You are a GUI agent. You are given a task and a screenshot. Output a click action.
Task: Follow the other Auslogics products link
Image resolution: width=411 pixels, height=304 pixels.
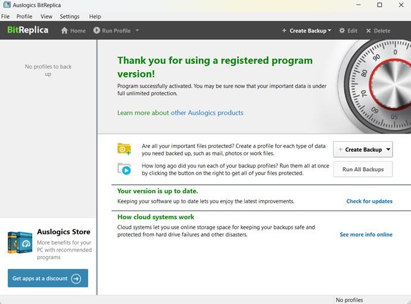[x=207, y=113]
